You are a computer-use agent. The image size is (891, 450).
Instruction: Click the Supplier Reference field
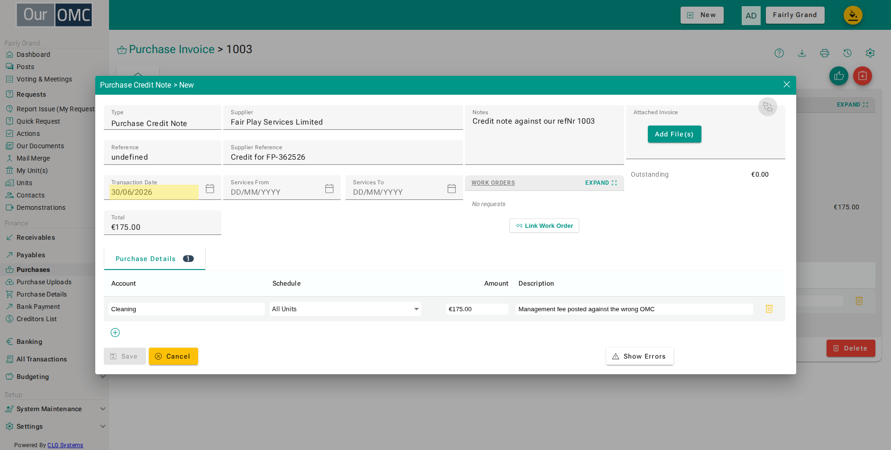point(343,153)
